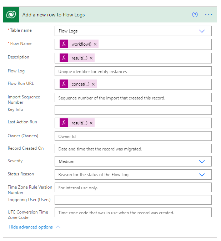Click the Import Sequence Number field
The image size is (221, 241).
pos(133,98)
